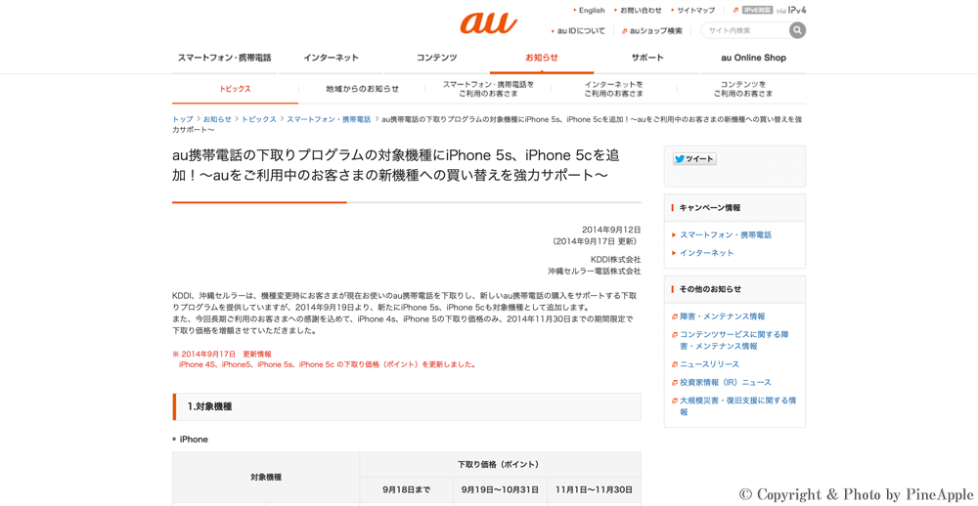The image size is (978, 506).
Task: Go to トップ in the breadcrumb
Action: (182, 119)
